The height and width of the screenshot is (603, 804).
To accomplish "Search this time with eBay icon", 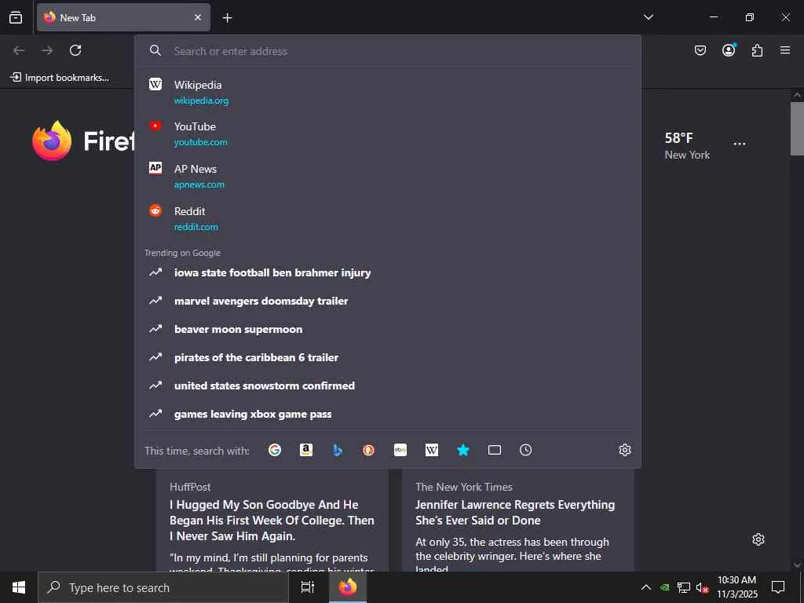I will point(400,450).
